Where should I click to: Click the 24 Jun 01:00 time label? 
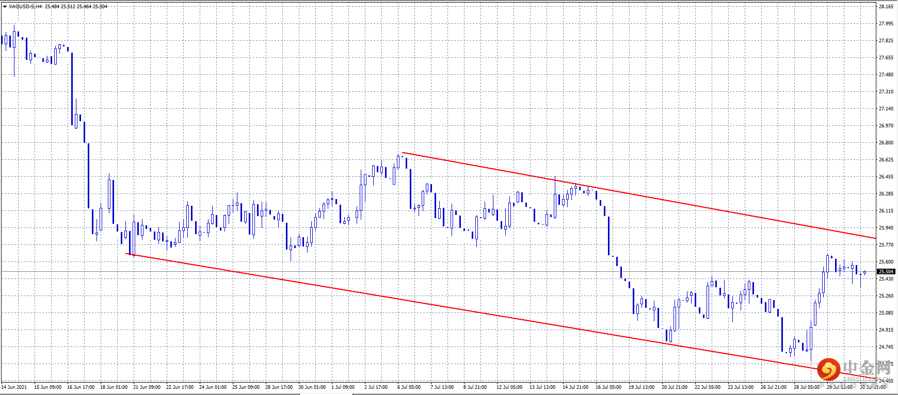point(213,387)
